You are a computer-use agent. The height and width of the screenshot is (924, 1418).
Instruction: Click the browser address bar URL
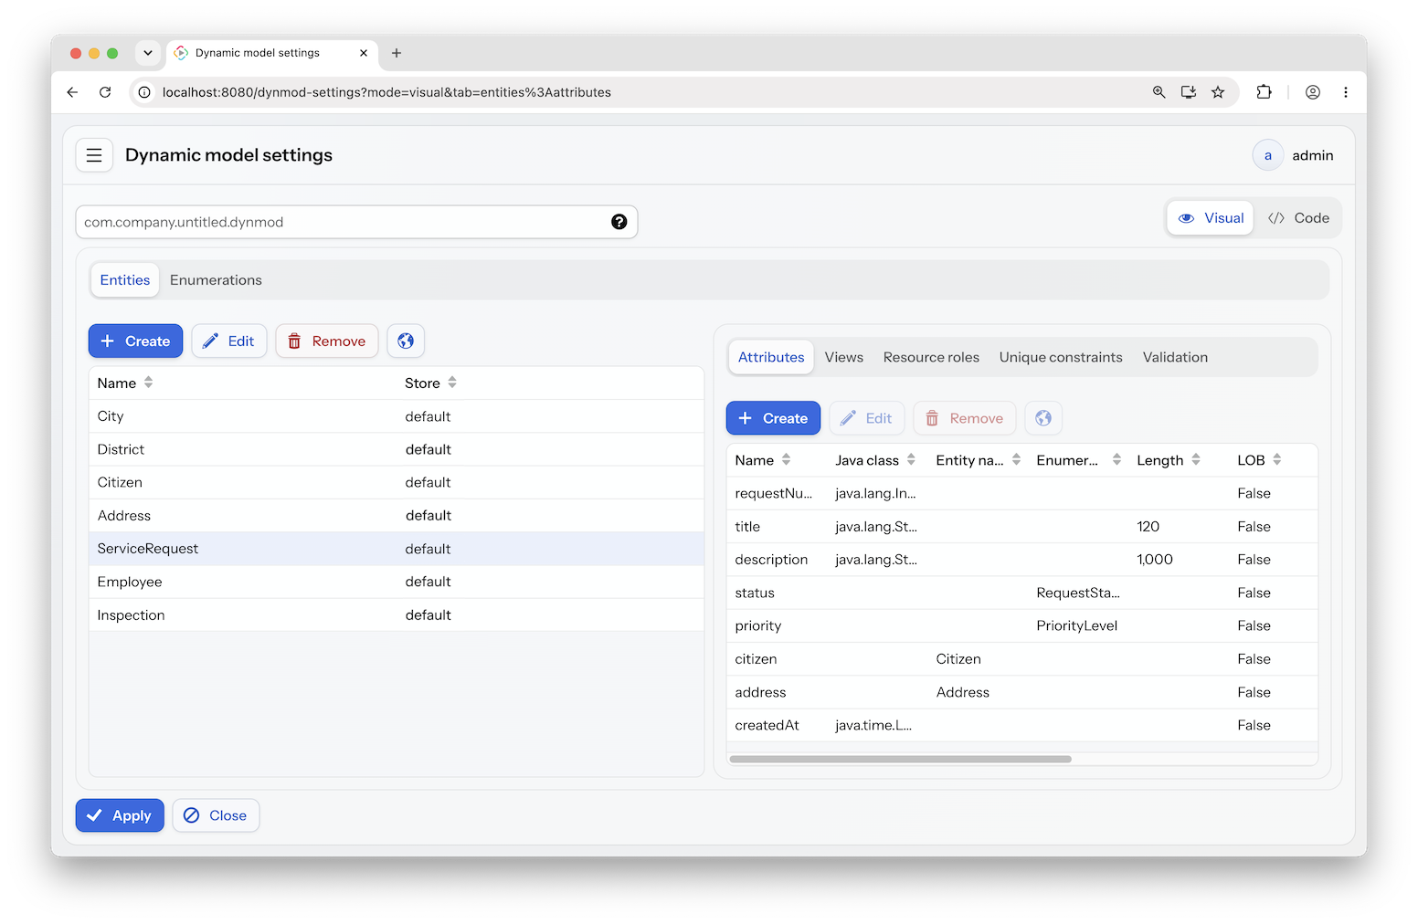(x=386, y=92)
